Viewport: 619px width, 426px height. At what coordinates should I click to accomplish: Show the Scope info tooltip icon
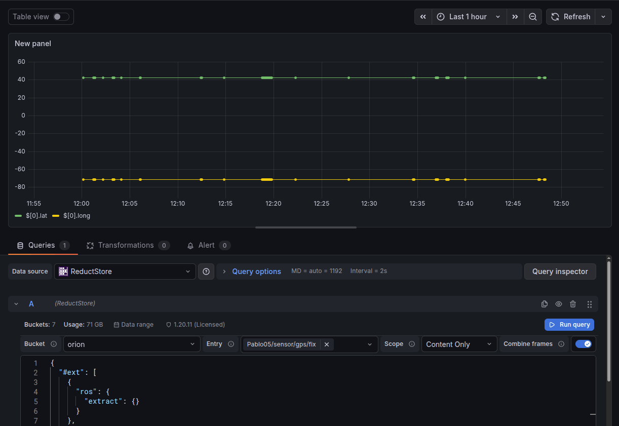click(412, 344)
